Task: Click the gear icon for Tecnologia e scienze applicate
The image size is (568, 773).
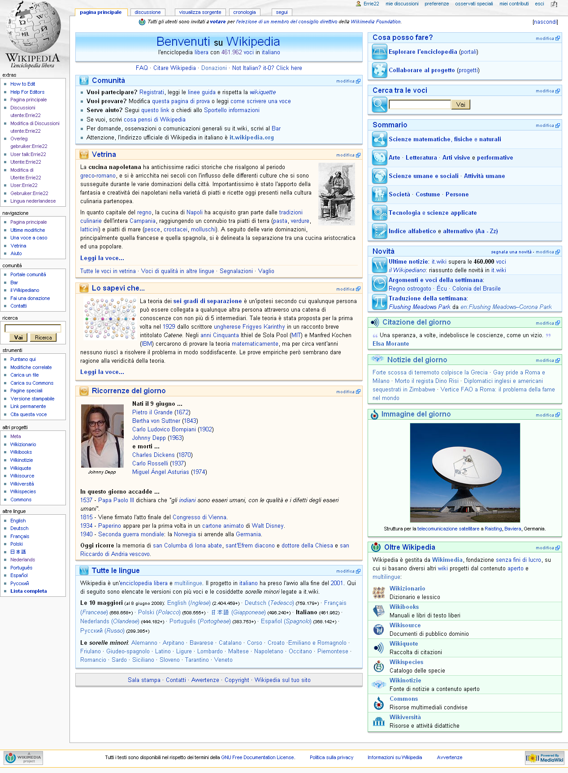Action: tap(379, 213)
